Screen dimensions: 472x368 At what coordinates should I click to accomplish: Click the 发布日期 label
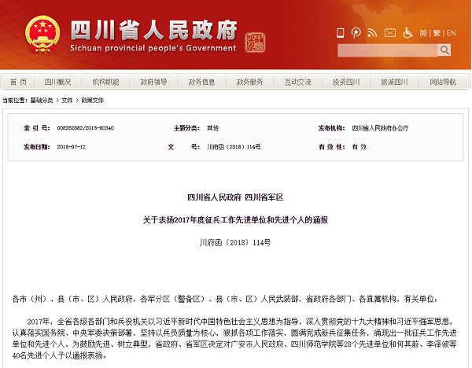click(37, 147)
